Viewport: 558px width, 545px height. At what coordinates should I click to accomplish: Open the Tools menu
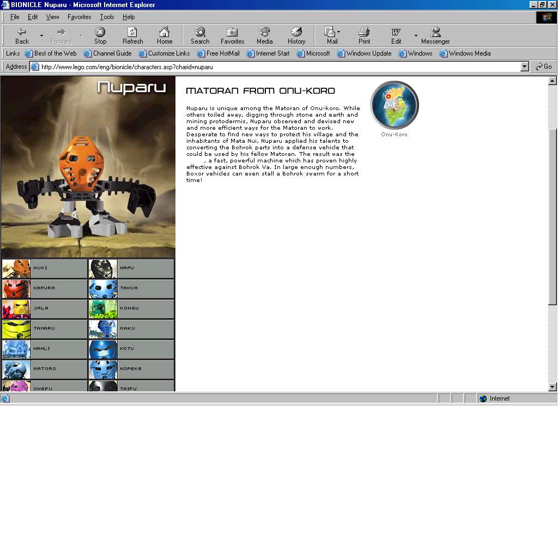[x=107, y=17]
